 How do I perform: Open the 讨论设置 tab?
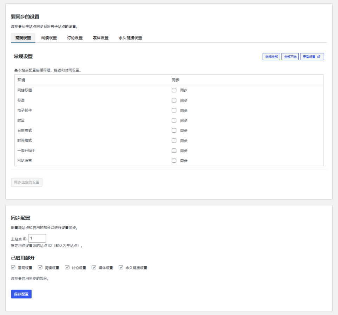pyautogui.click(x=75, y=38)
